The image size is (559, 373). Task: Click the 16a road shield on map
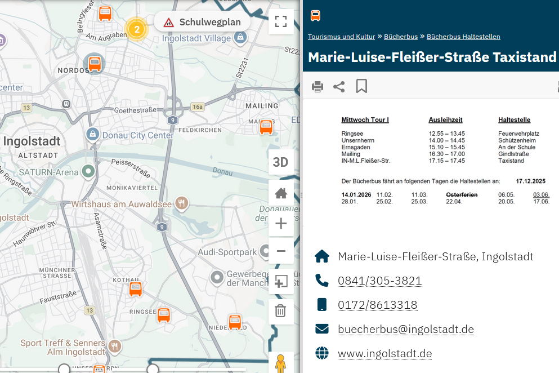click(x=198, y=106)
